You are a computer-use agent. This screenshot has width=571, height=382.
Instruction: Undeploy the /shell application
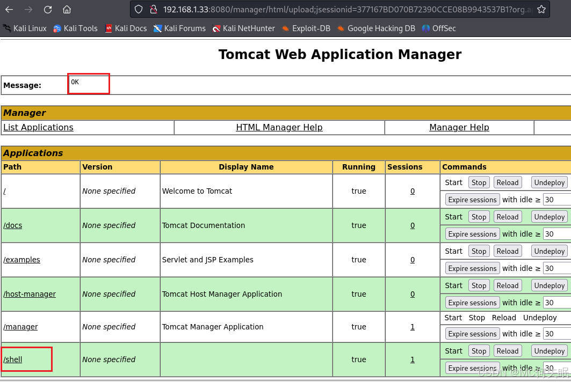(x=550, y=351)
